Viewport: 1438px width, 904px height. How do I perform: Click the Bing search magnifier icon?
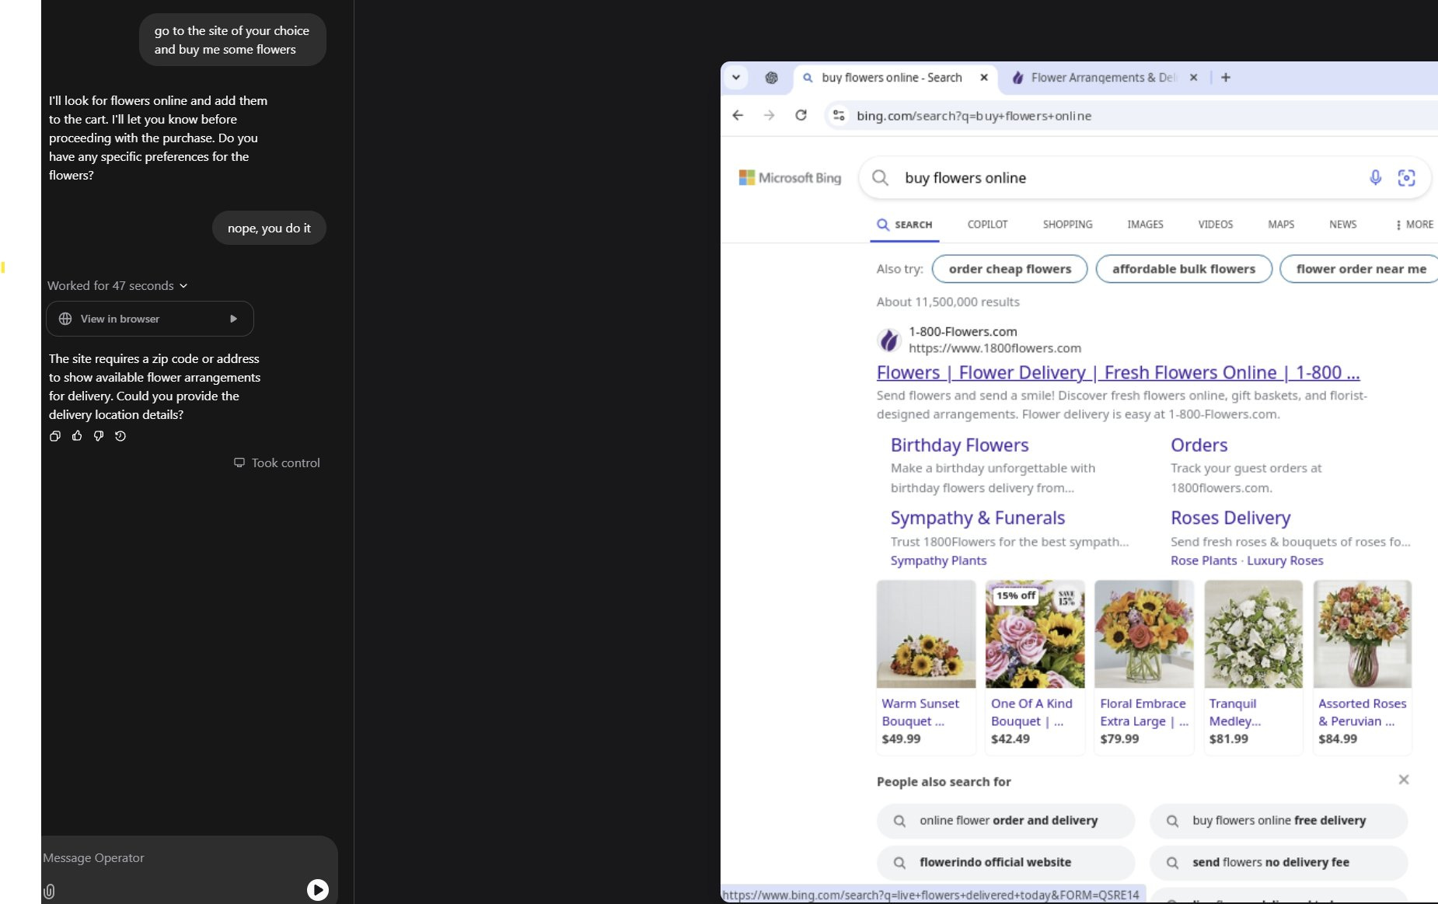click(880, 177)
